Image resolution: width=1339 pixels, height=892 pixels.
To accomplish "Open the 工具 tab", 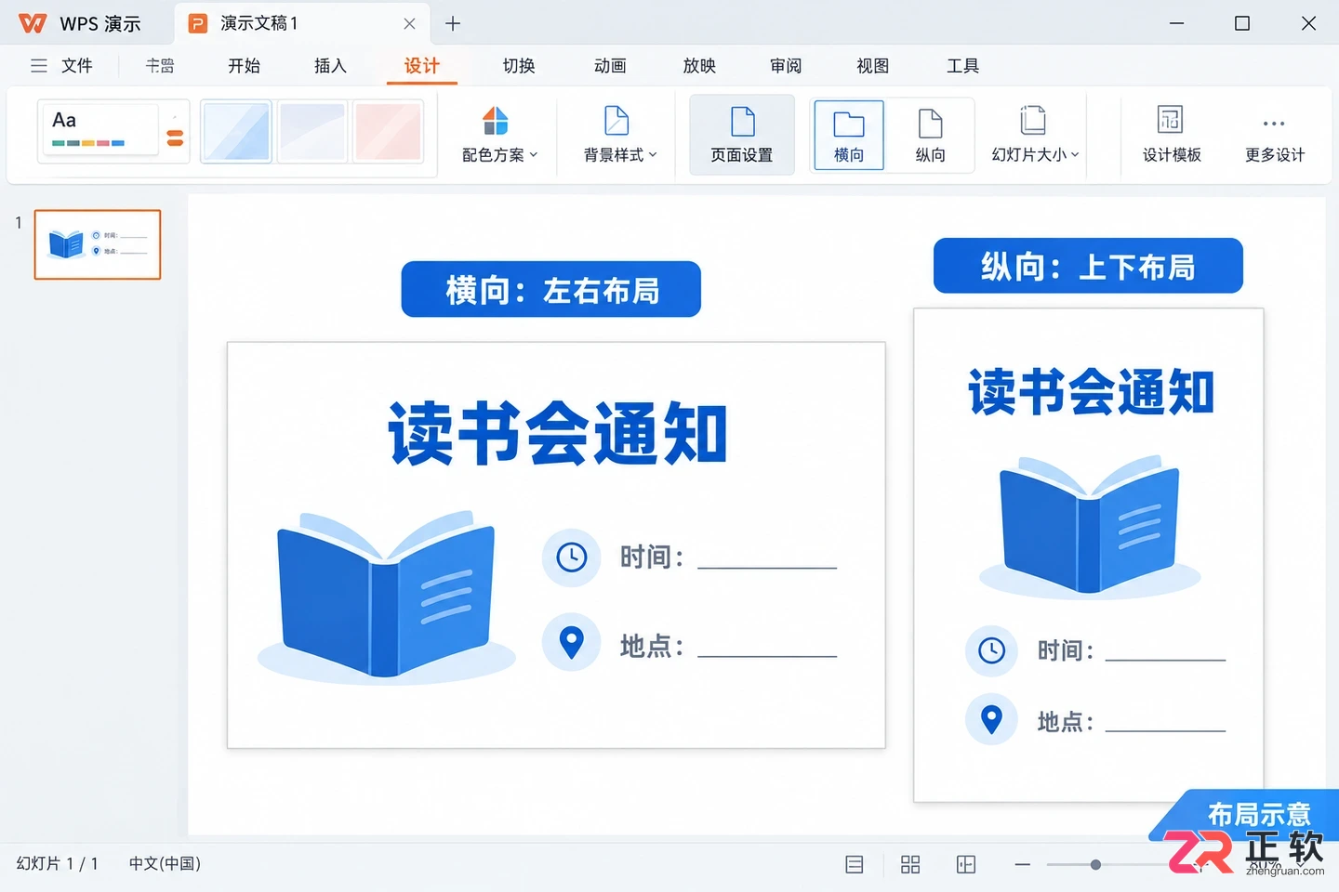I will click(962, 66).
